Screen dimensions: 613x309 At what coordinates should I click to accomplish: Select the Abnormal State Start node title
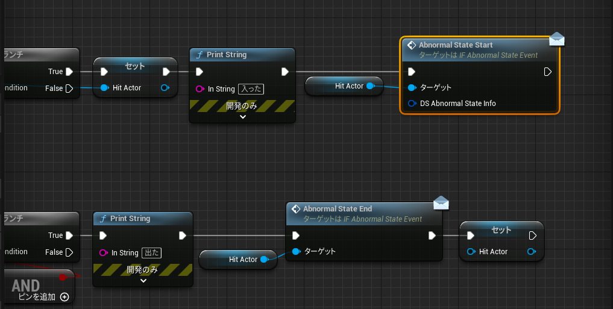(x=456, y=45)
